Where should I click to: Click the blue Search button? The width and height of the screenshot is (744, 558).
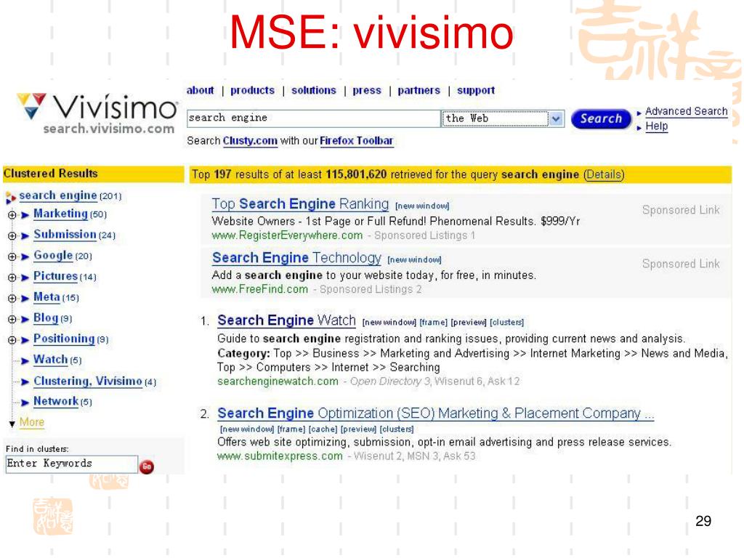(x=601, y=118)
